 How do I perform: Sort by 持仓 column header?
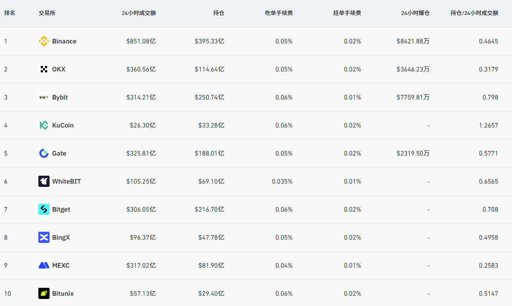[x=218, y=13]
